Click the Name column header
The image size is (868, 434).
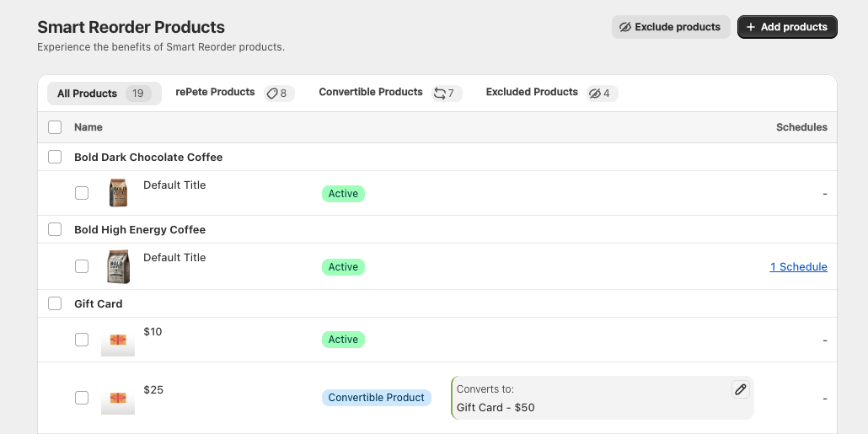(x=88, y=127)
